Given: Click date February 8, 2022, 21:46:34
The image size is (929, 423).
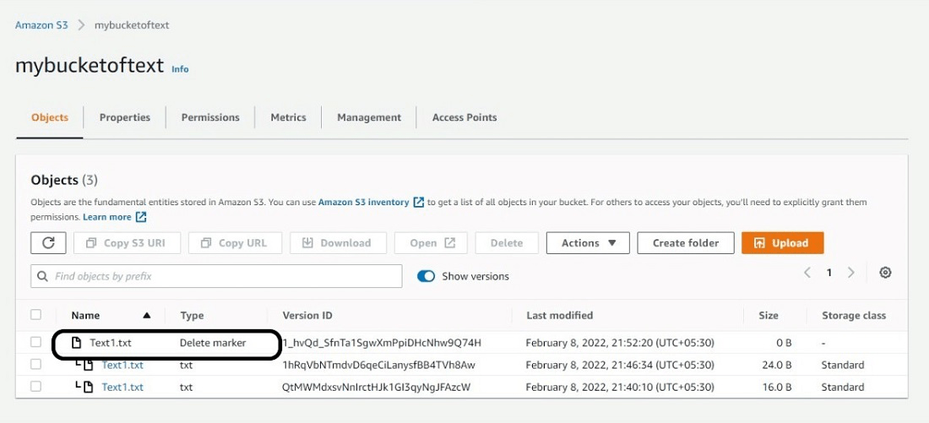Looking at the screenshot, I should point(621,365).
